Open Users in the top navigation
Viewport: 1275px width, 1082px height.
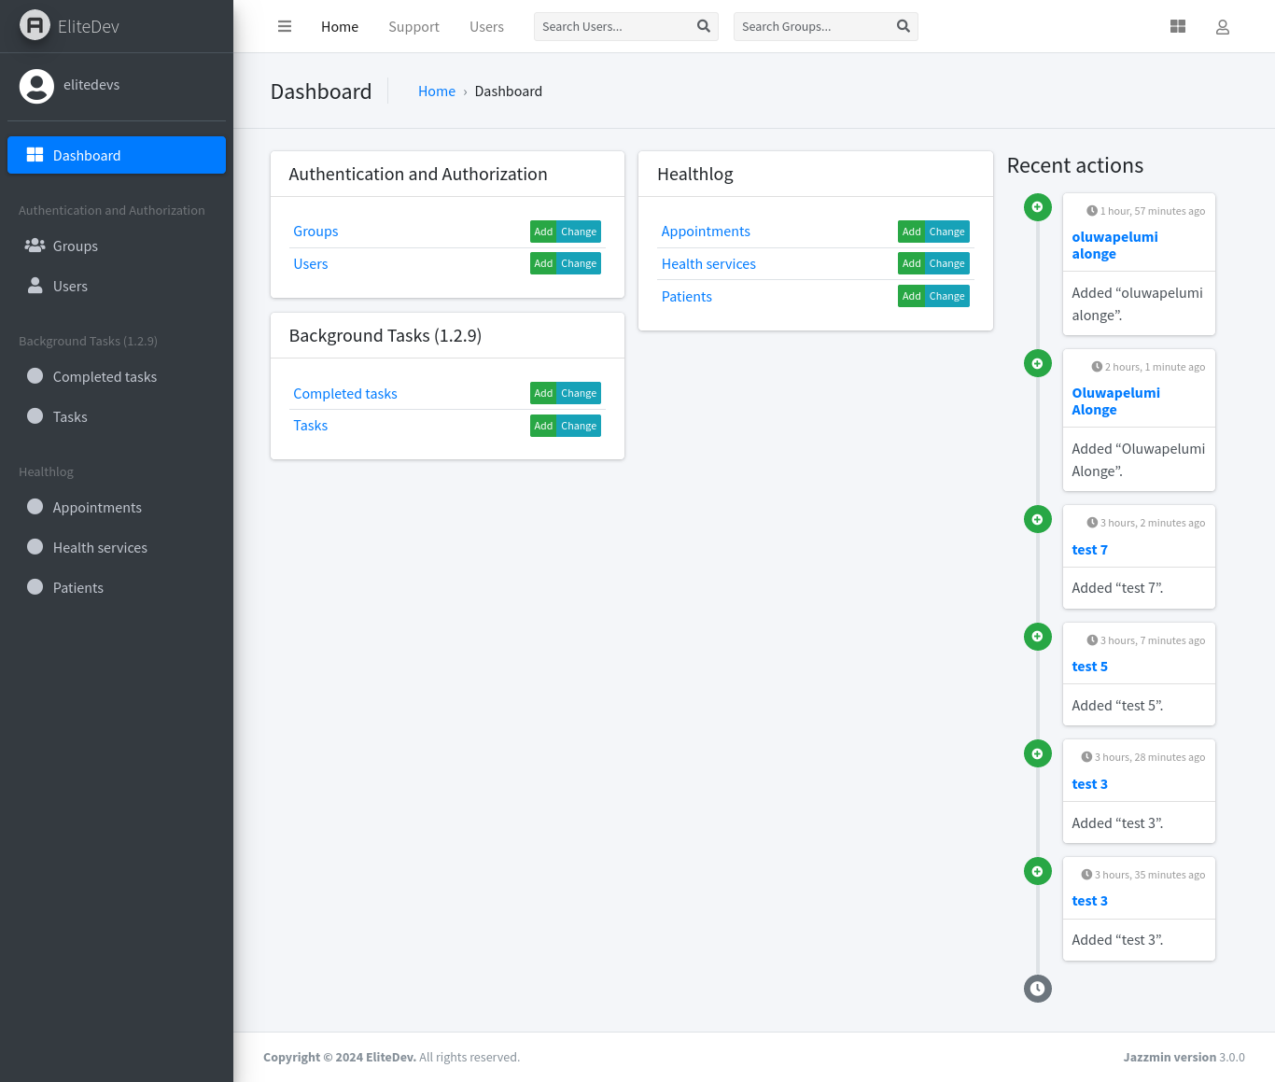pyautogui.click(x=486, y=27)
